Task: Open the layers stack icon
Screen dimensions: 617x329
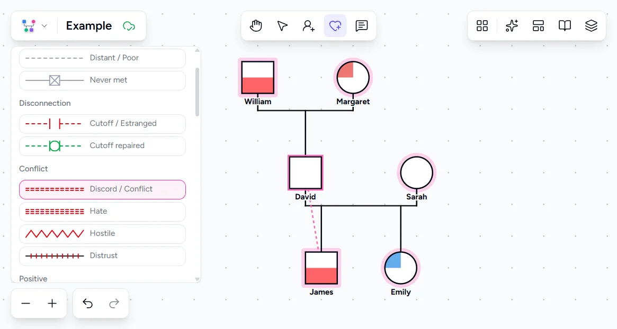Action: pos(591,26)
